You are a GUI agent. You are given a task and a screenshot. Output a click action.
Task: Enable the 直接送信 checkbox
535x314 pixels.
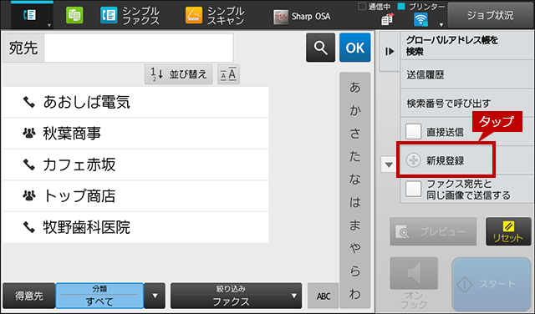point(414,132)
